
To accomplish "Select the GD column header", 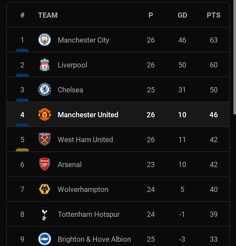I will 182,15.
